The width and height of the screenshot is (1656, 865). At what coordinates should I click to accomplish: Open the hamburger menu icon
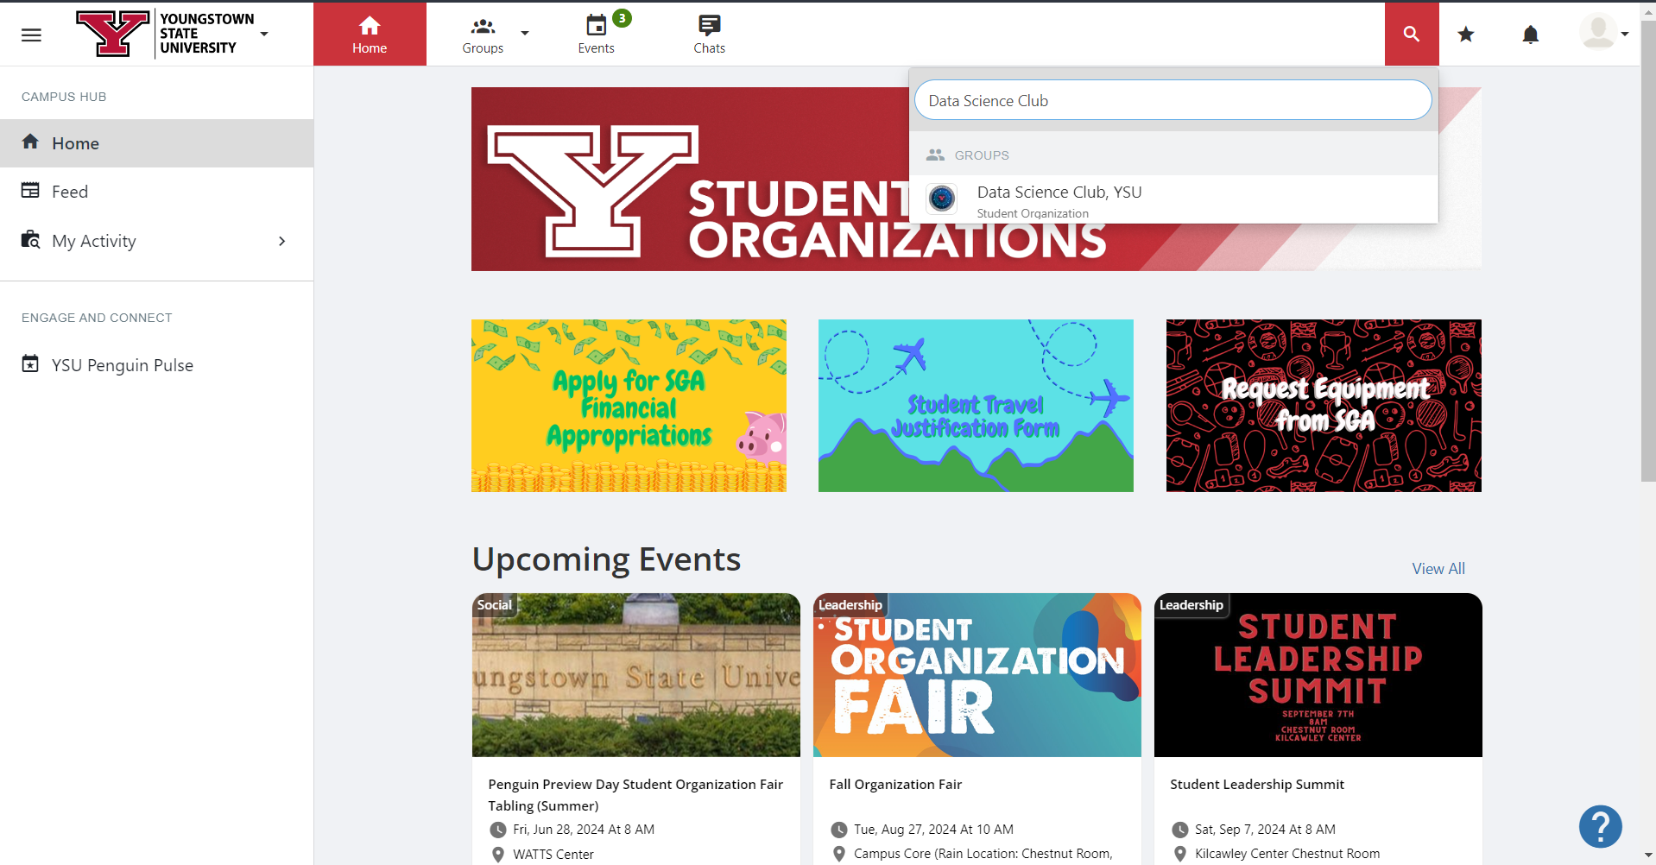click(x=31, y=35)
